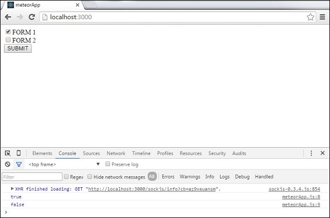Click the page icon in the address bar
330x218 pixels.
click(x=45, y=17)
